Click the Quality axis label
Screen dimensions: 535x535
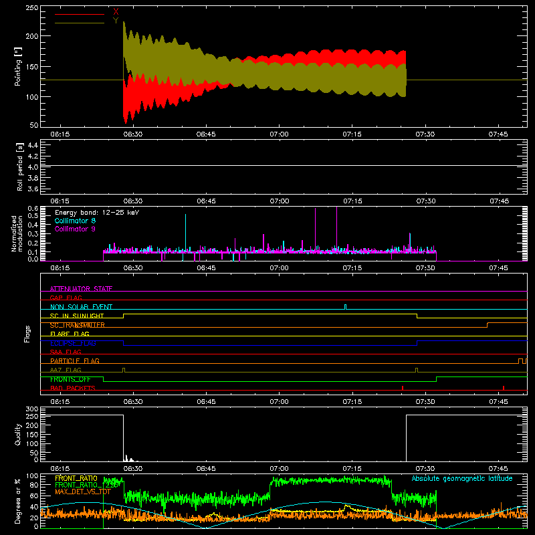18,434
